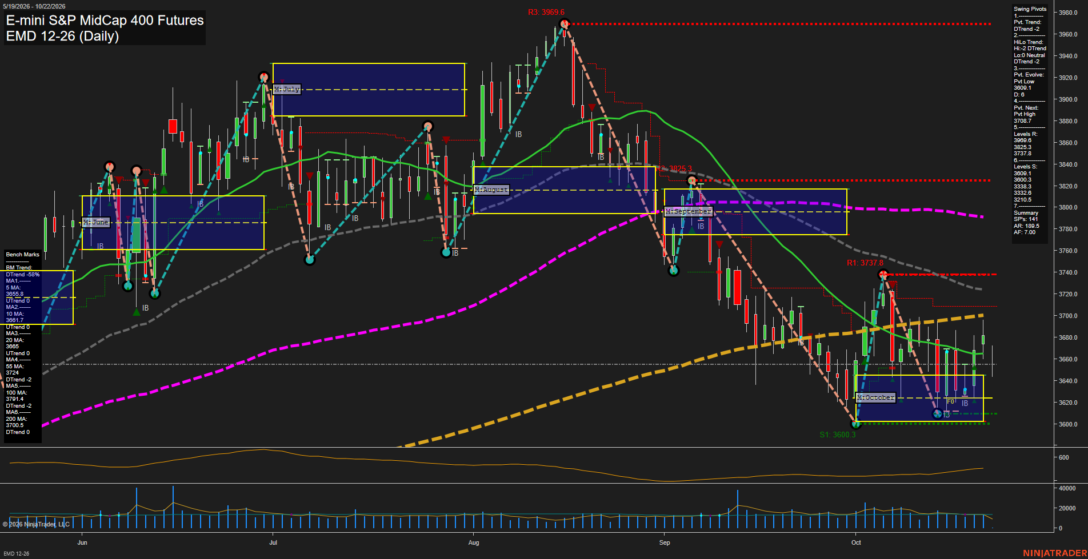The image size is (1088, 559).
Task: Select the M:July monthly range label
Action: [287, 89]
